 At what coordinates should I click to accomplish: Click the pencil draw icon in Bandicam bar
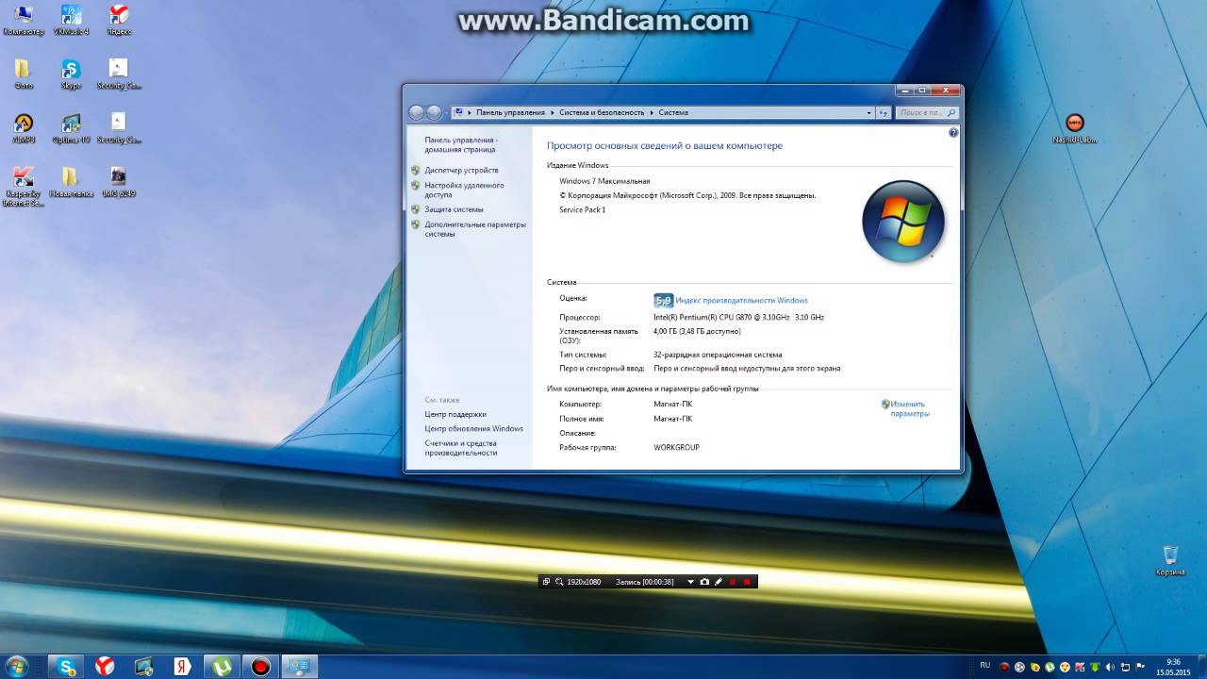(719, 582)
